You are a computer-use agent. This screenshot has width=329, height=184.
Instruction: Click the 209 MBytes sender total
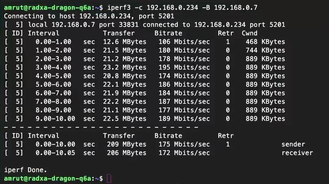pos(127,144)
